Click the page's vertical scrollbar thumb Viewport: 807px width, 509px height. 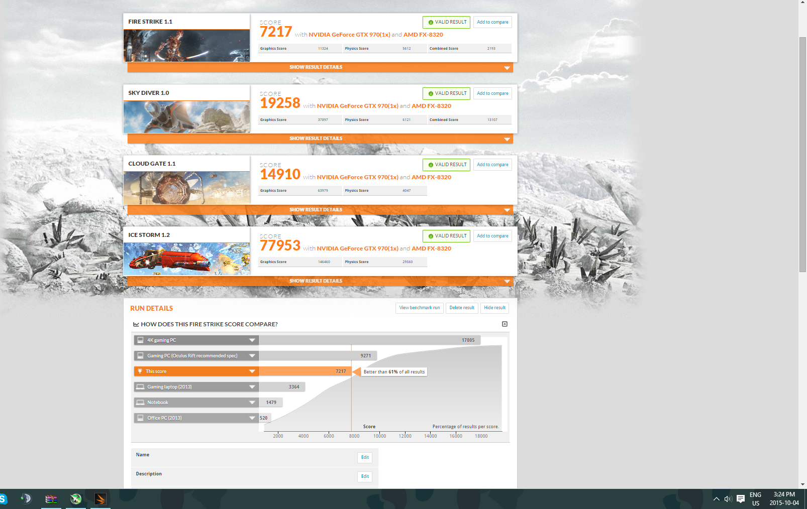pos(802,155)
